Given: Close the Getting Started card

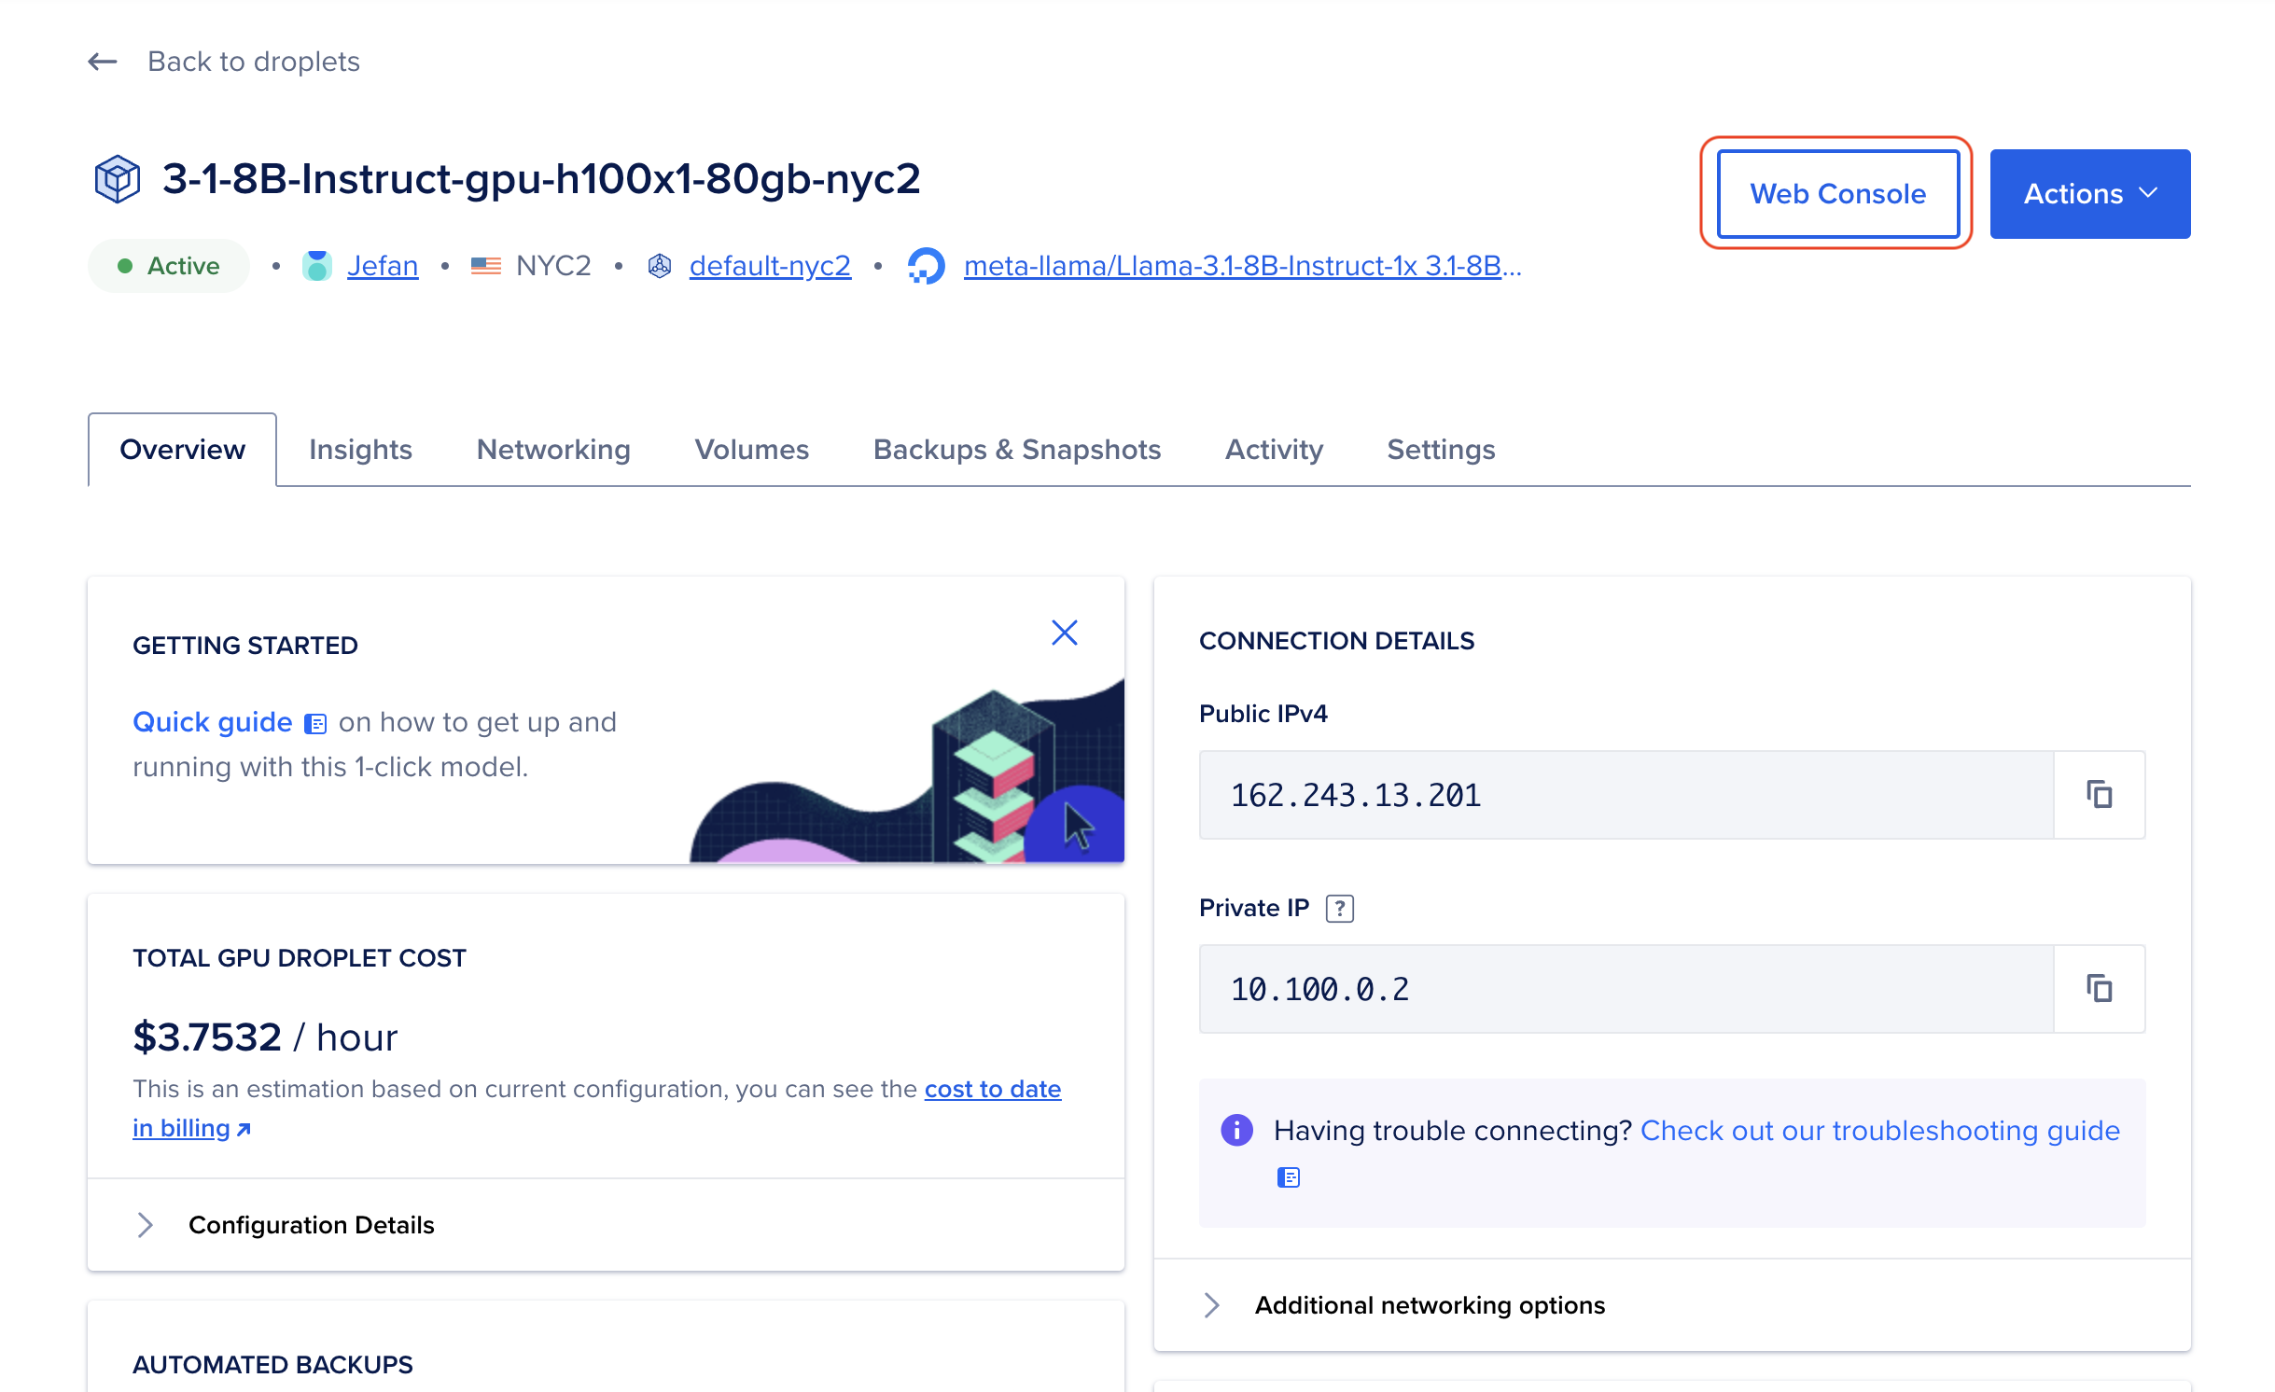Looking at the screenshot, I should (1065, 632).
